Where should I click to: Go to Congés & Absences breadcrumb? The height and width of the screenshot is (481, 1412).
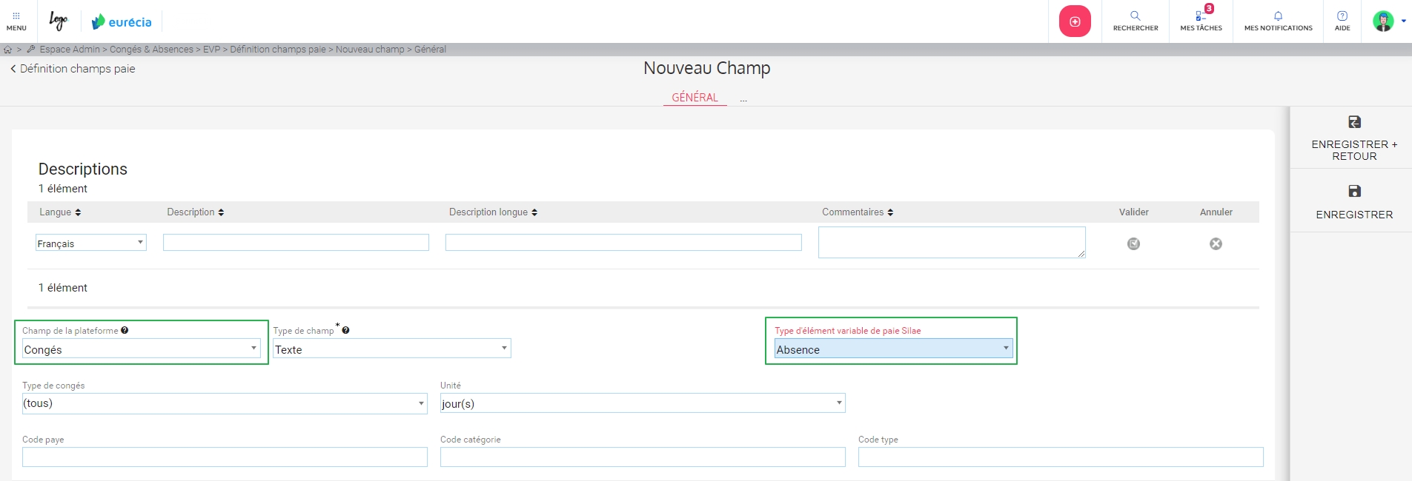pos(151,50)
